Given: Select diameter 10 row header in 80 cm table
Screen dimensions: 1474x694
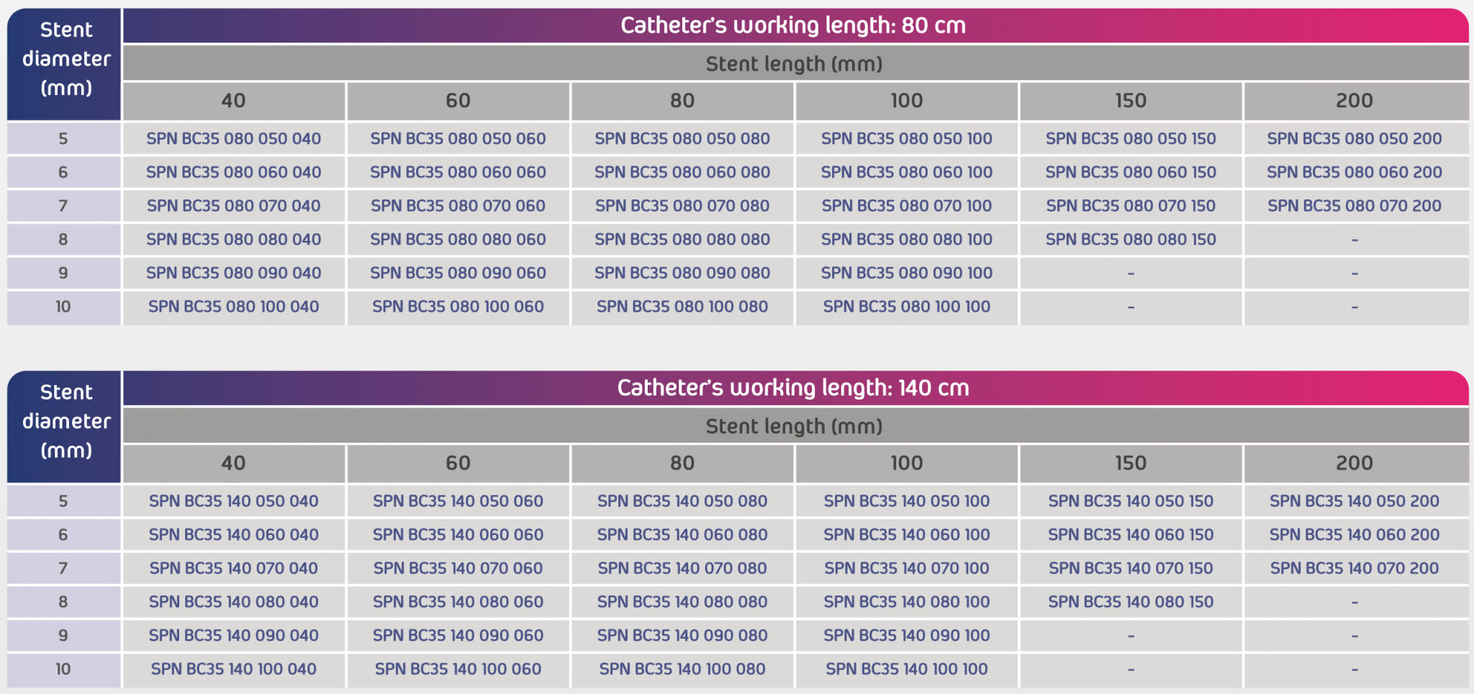Looking at the screenshot, I should coord(63,307).
